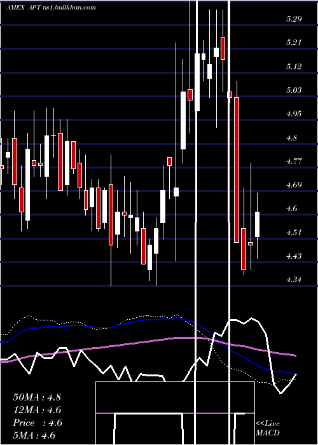The height and width of the screenshot is (445, 318).
Task: Select the 5.03 price label
Action: coord(294,90)
